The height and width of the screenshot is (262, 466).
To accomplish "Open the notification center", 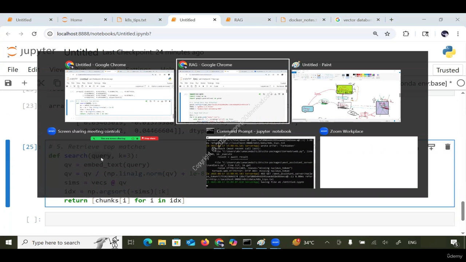I will tap(454, 242).
